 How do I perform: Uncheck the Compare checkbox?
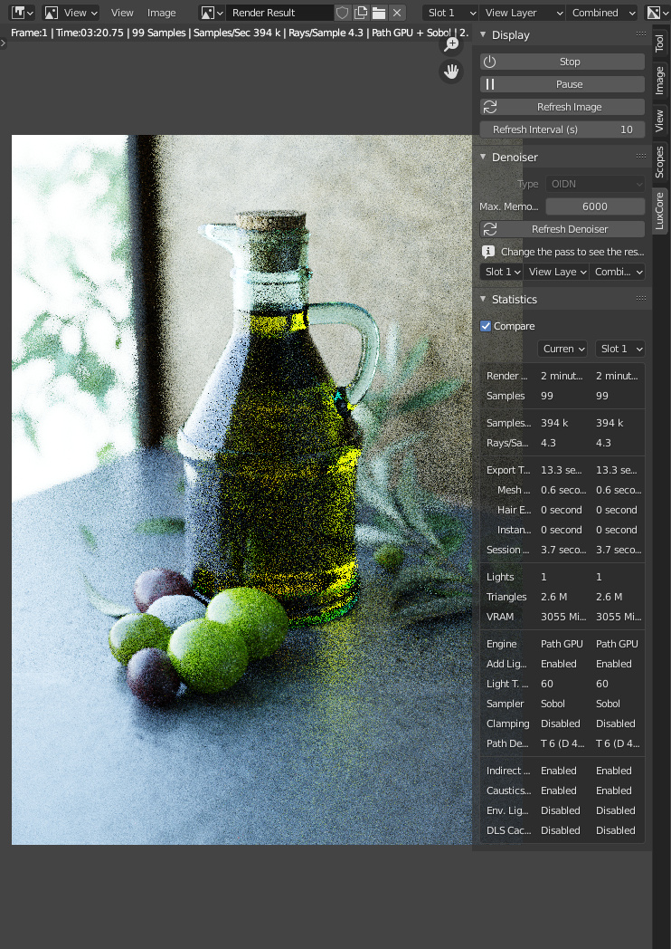[486, 326]
